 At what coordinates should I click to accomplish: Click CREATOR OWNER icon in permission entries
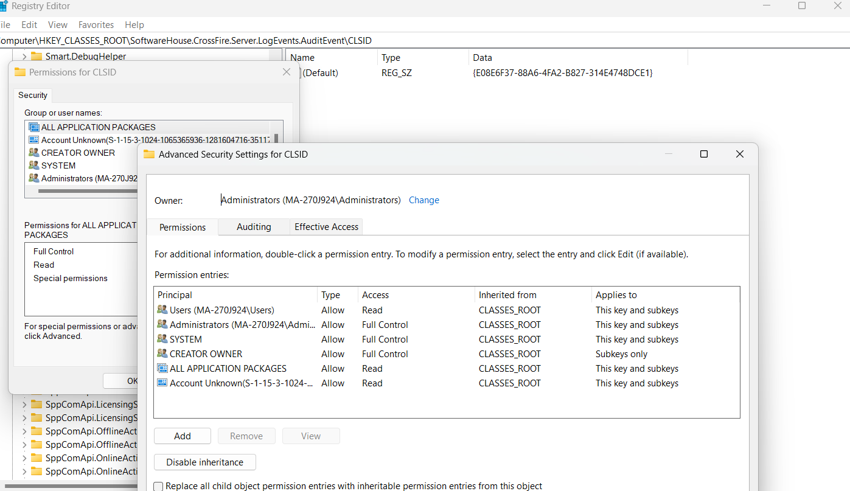pyautogui.click(x=162, y=354)
